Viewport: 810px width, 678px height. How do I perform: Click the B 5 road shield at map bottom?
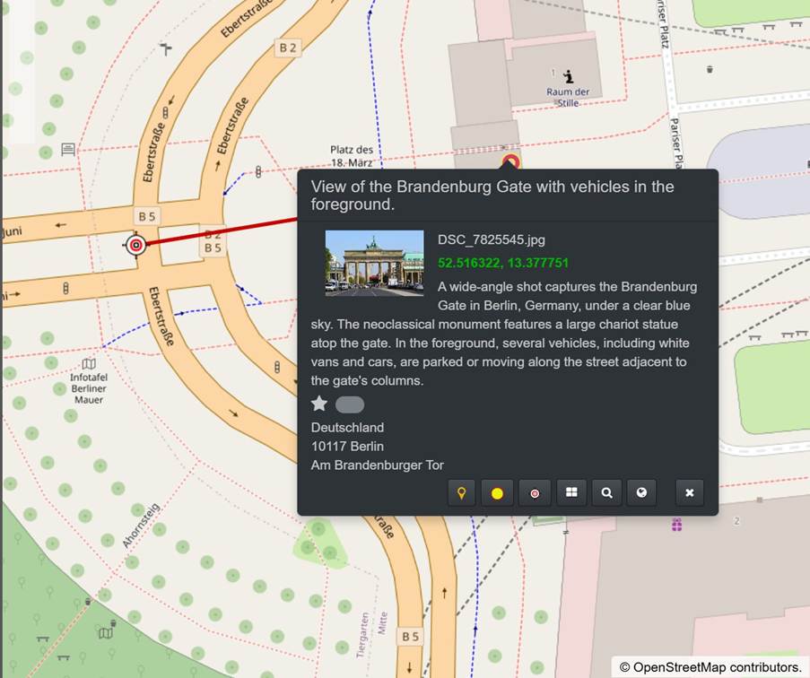(411, 637)
